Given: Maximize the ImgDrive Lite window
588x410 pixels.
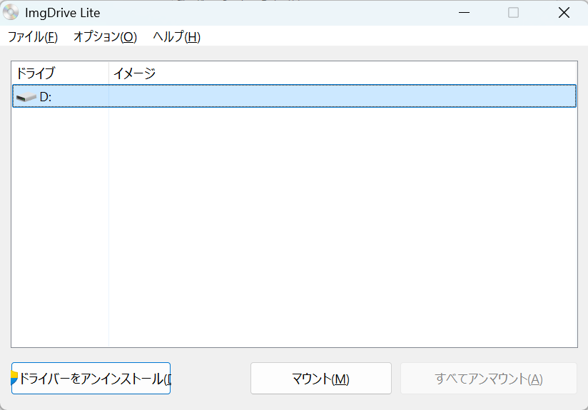Looking at the screenshot, I should [513, 13].
